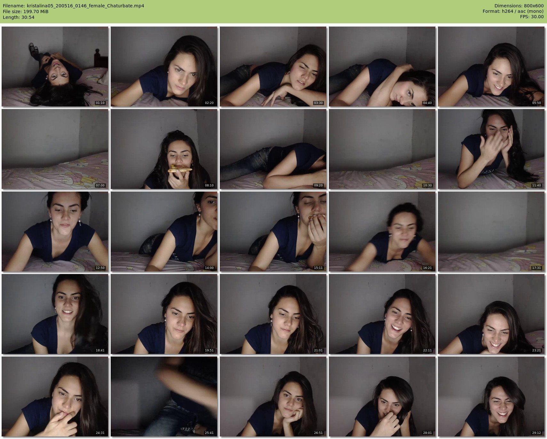
Task: Choose the thumbnail timestamped 19:51
Action: 164,314
